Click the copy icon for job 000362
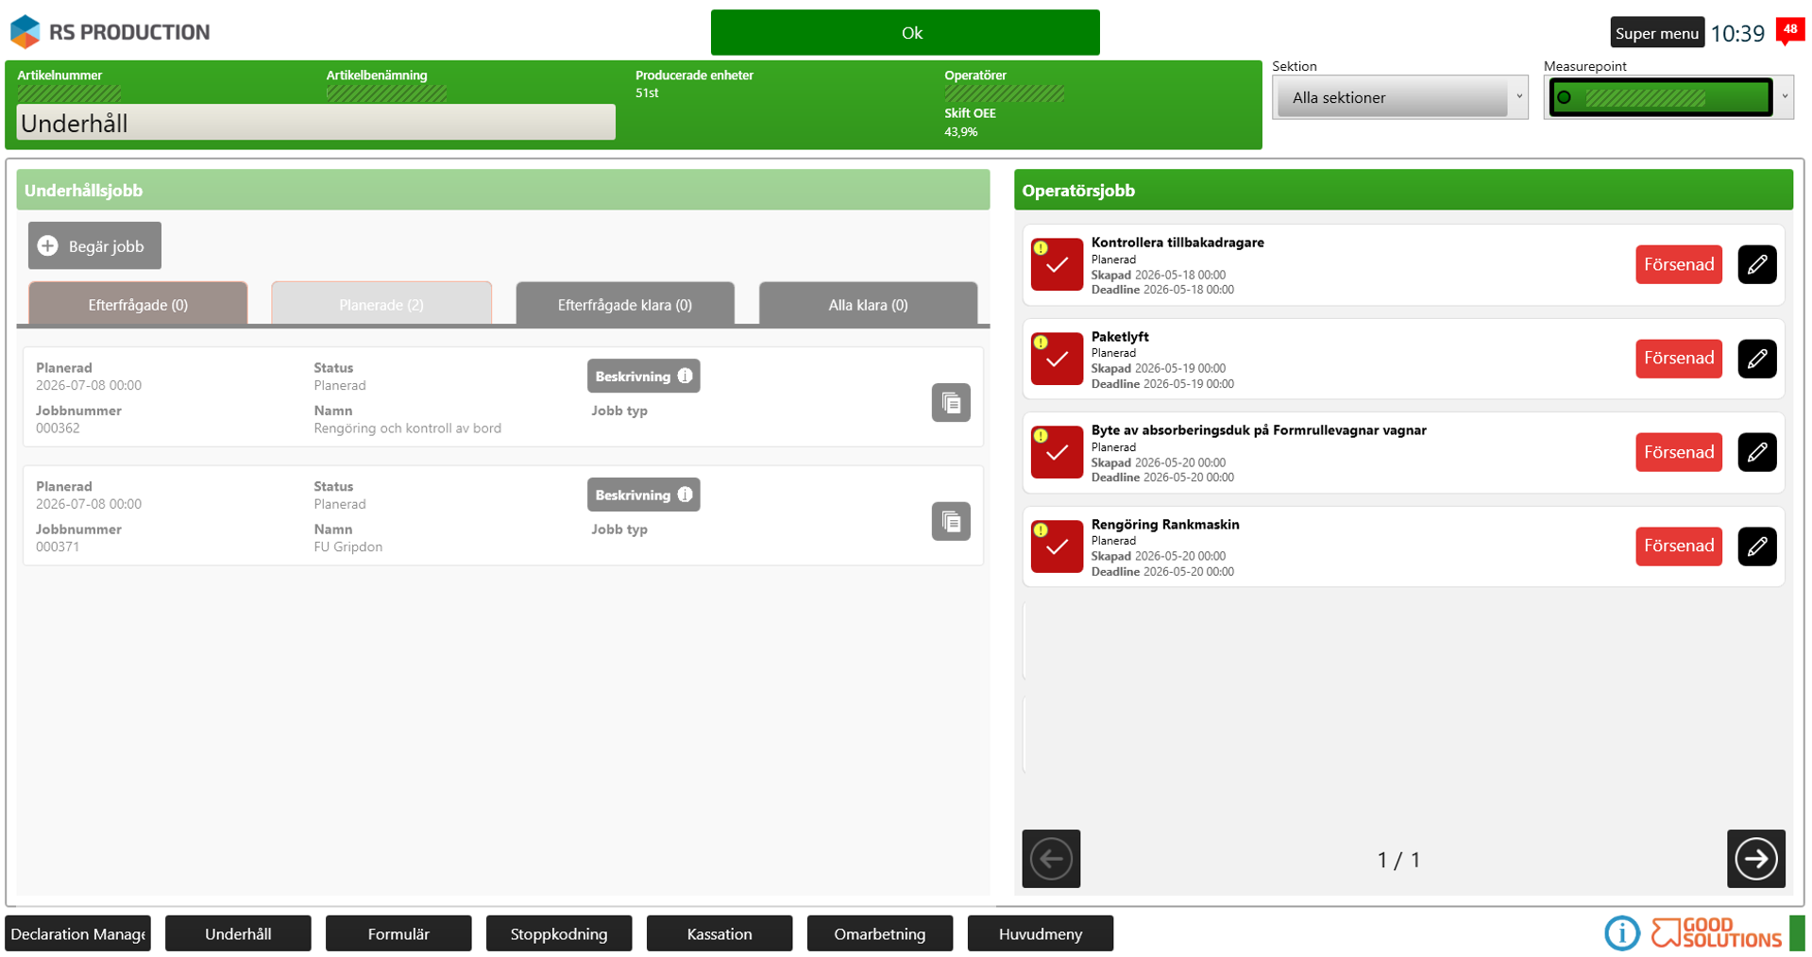Screen dimensions: 1812x957 point(951,403)
